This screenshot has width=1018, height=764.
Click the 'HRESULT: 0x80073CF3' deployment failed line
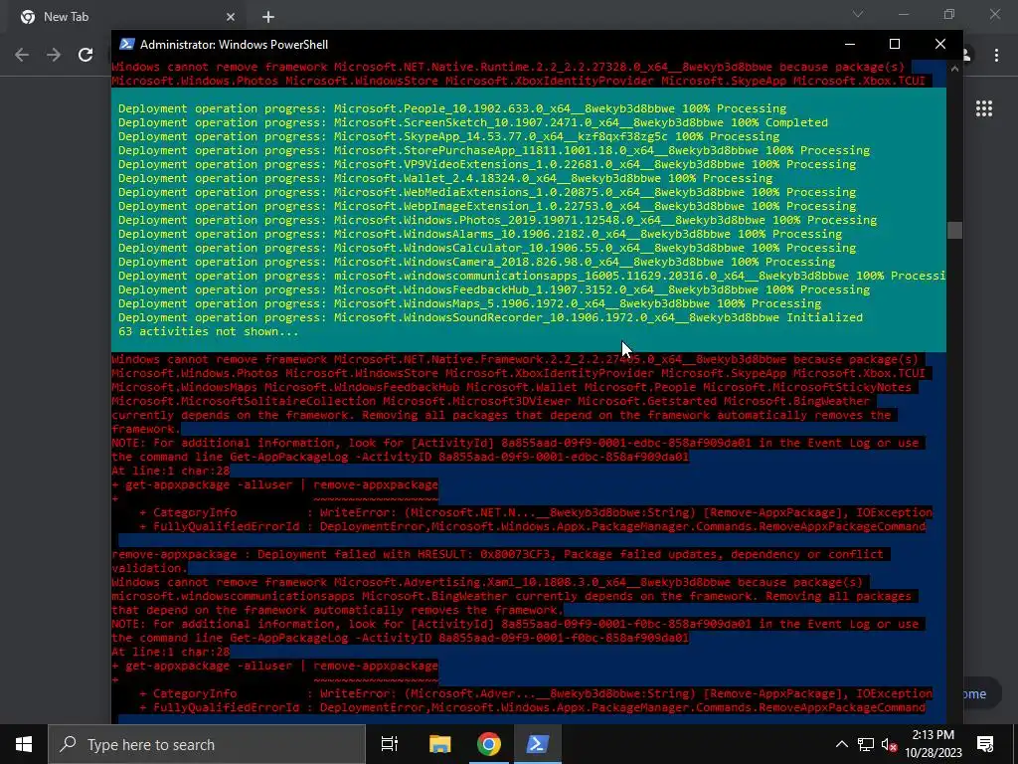(x=497, y=554)
